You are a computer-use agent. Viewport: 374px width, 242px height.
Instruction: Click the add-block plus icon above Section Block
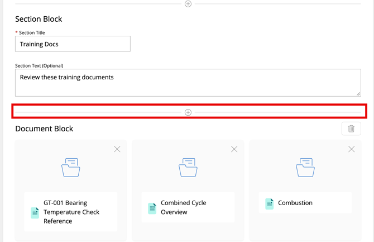pos(188,4)
